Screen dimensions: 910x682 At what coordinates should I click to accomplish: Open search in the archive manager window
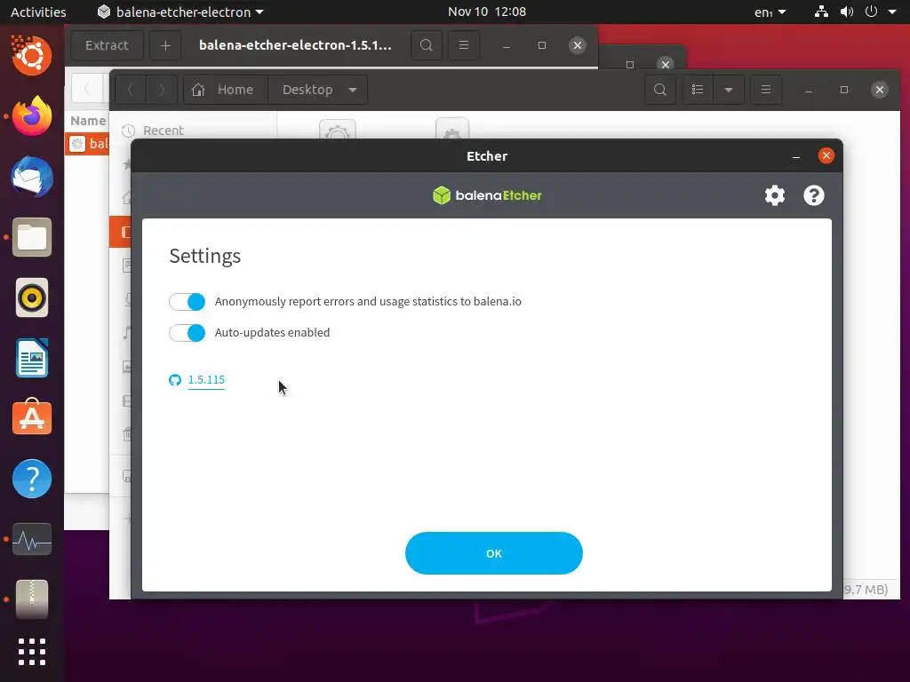[x=426, y=45]
